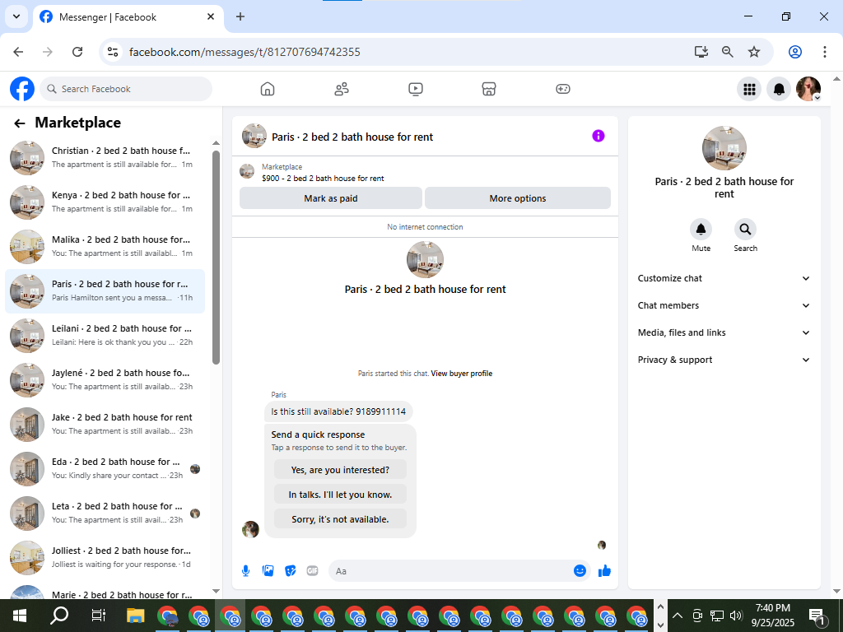This screenshot has height=632, width=843.
Task: Open the Christian conversation
Action: pos(105,157)
